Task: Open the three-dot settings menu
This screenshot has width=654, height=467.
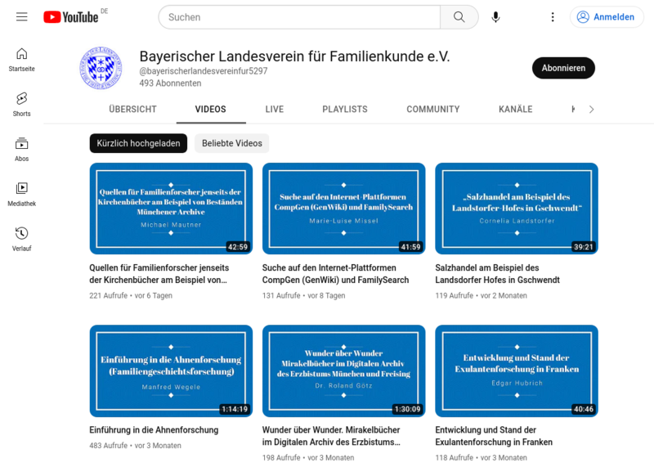Action: [553, 17]
